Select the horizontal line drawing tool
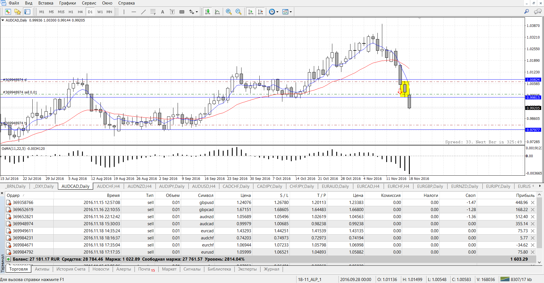The image size is (544, 283). 134,12
